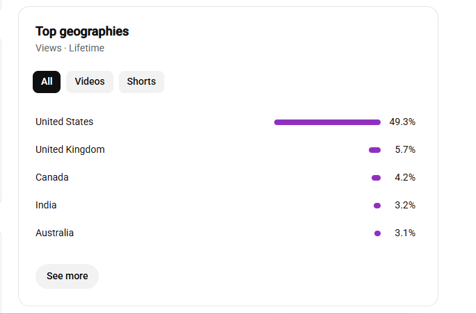
Task: Select the India row label
Action: tap(46, 205)
